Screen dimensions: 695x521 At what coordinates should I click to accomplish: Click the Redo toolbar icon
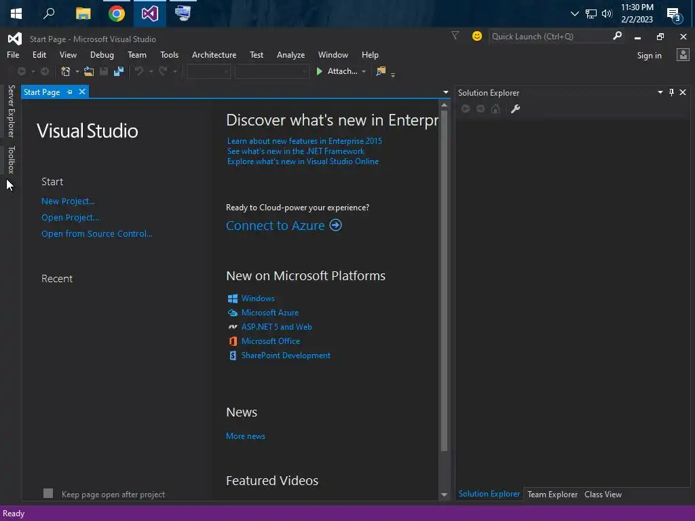(163, 71)
